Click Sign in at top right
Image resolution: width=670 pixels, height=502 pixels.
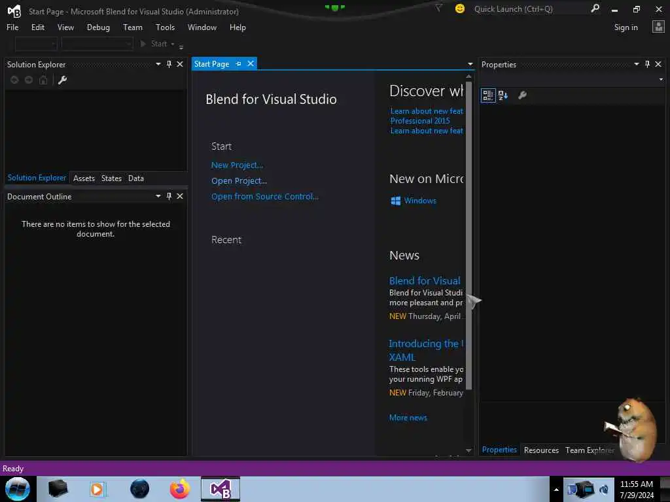626,27
